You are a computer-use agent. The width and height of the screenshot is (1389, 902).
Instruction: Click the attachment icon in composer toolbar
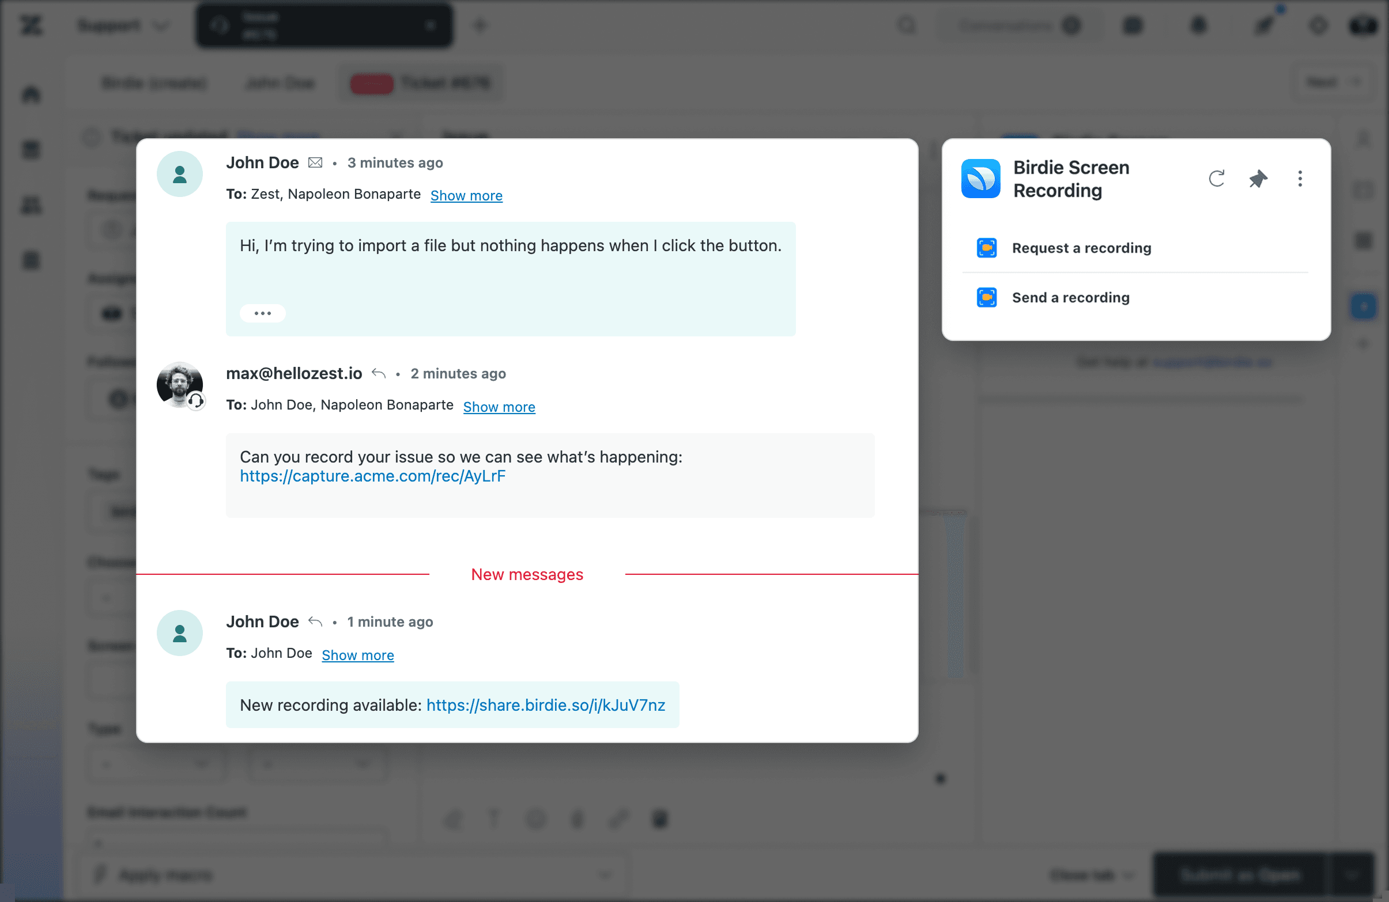point(577,819)
